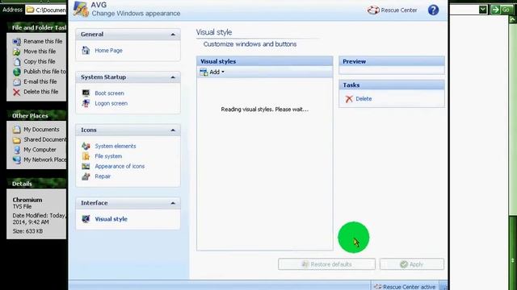
Task: Click Copy this file icon in Explorer
Action: coord(16,61)
